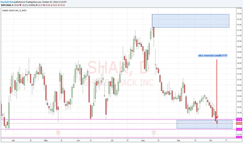The width and height of the screenshot is (243, 143).
Task: Click the '39.00' price axis label
Action: [x=239, y=58]
